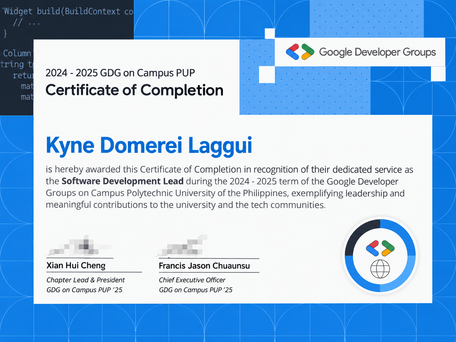Click the globe icon inside the round badge
456x342 pixels.
(x=380, y=269)
